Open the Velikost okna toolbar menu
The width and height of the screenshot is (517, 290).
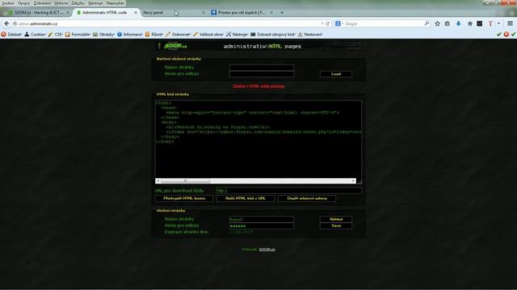[x=208, y=34]
